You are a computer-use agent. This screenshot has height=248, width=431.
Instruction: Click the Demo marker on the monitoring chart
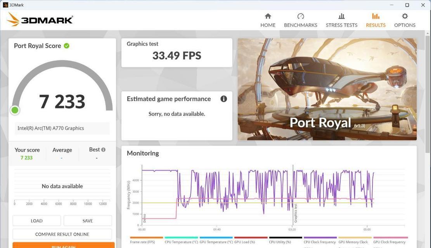(145, 218)
